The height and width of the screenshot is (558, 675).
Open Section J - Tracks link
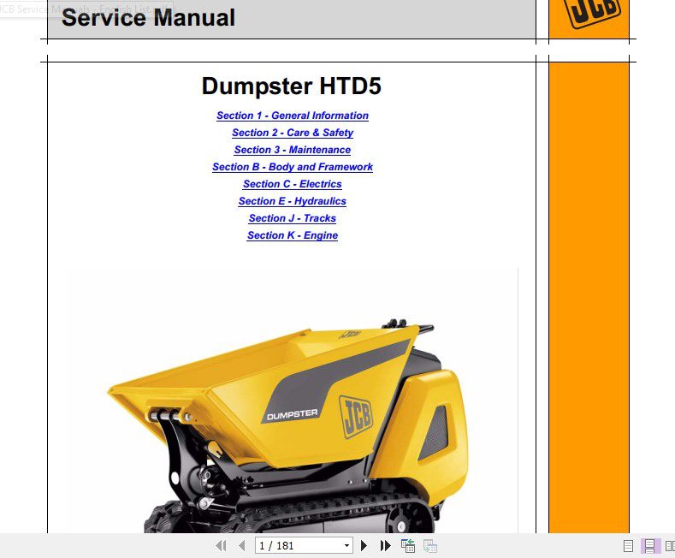pos(293,218)
